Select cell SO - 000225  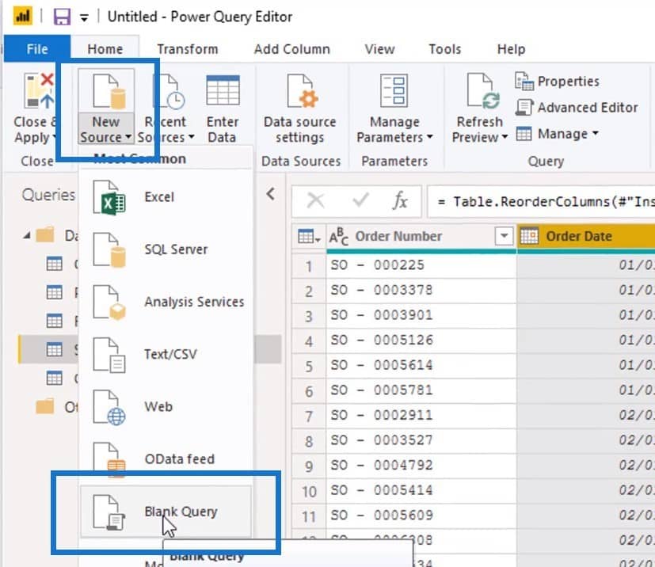[x=421, y=265]
